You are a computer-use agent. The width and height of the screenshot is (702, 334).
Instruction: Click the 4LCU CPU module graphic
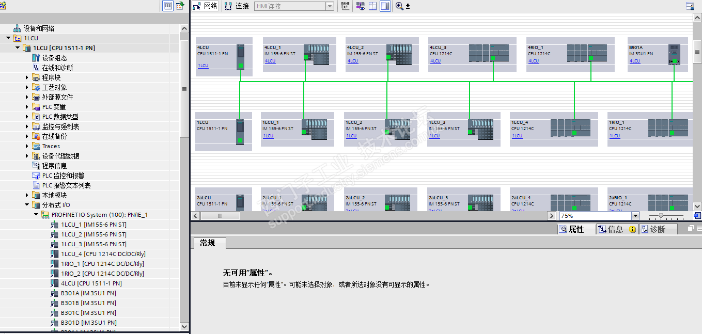(x=240, y=57)
